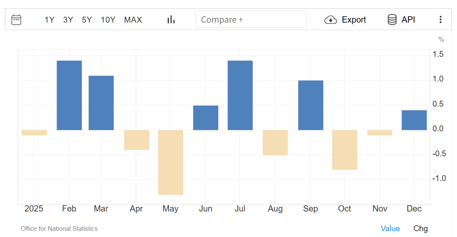The image size is (457, 237).
Task: Select the 1Y time range
Action: tap(49, 20)
